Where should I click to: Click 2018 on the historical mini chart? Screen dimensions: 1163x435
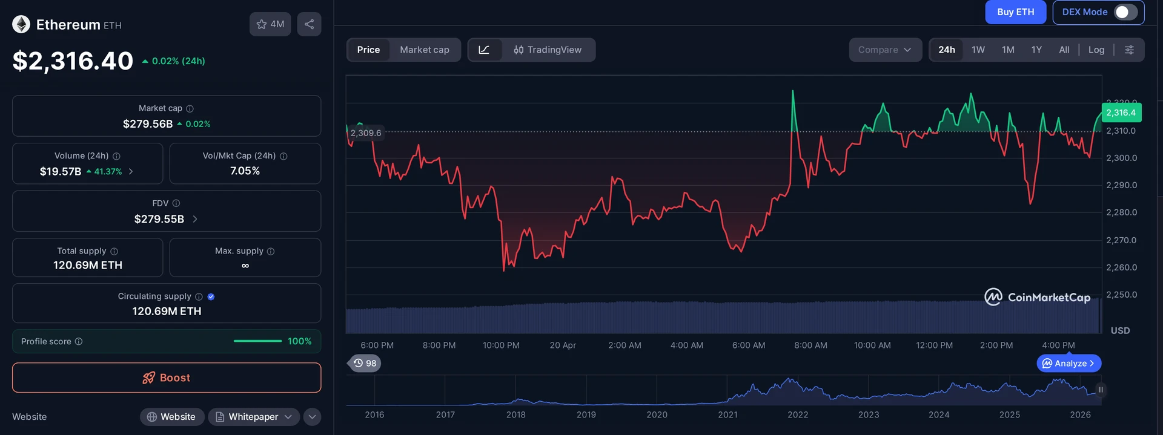(x=515, y=414)
